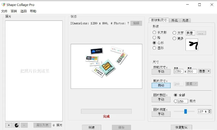Click the Shape Collage Pro app icon

click(3, 5)
